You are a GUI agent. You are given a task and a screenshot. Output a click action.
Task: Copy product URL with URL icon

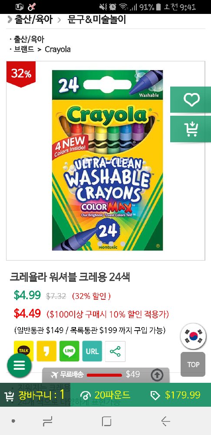pyautogui.click(x=92, y=351)
